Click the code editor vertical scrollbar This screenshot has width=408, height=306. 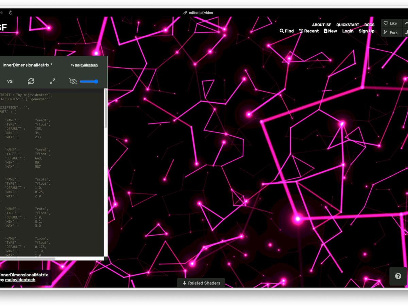(x=105, y=109)
